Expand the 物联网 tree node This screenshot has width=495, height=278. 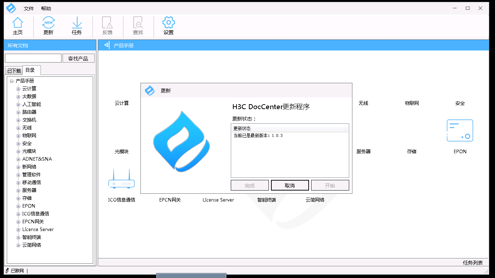pos(18,136)
